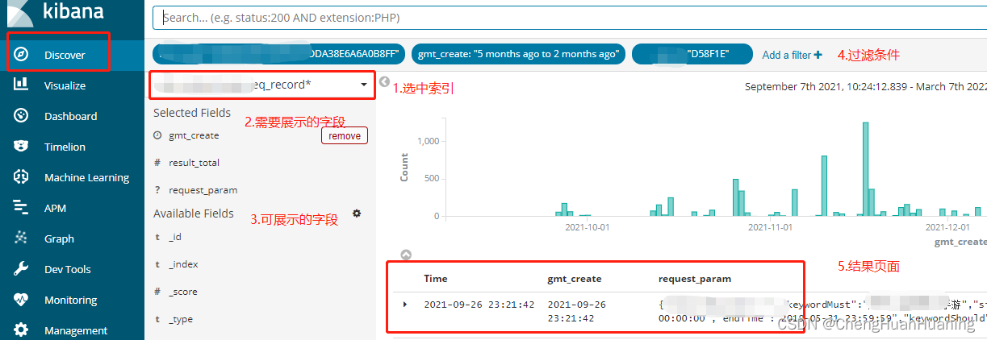Click the request_param column header
Image resolution: width=987 pixels, height=340 pixels.
[x=695, y=279]
